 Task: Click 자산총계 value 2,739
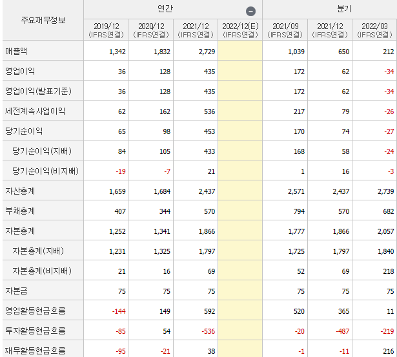385,191
